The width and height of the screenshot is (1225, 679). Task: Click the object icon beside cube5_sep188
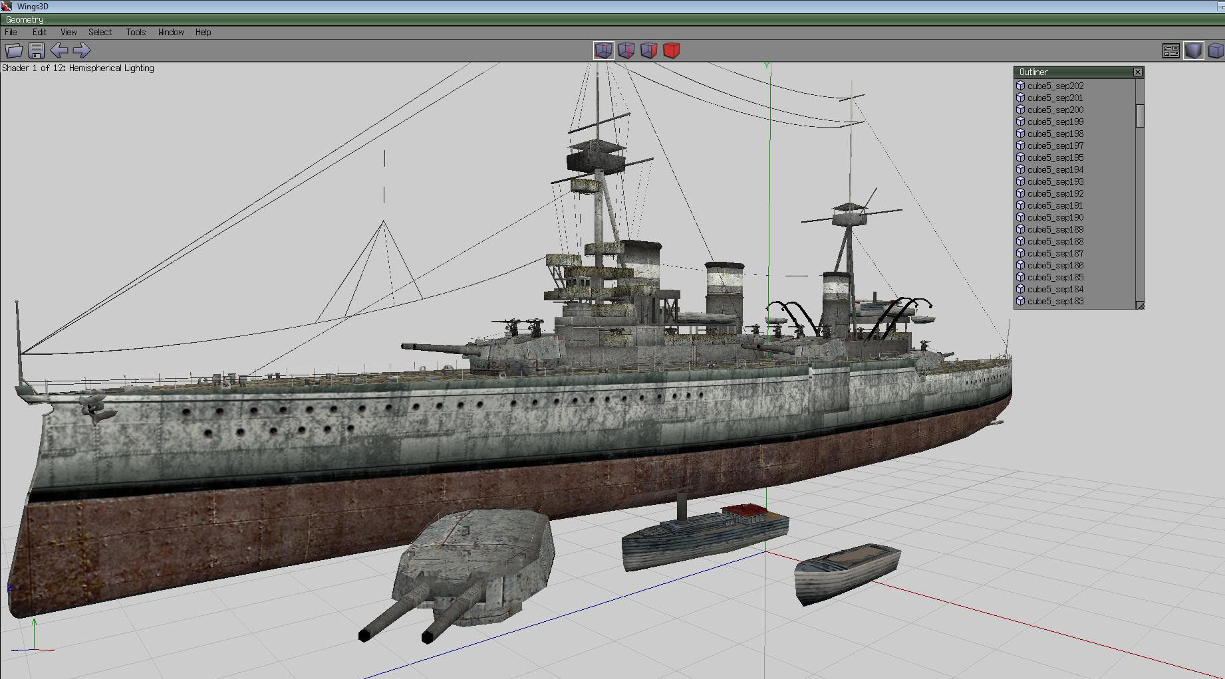click(1020, 241)
